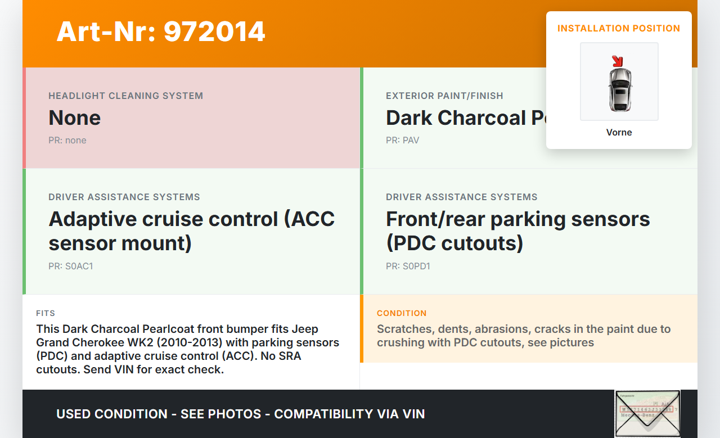The height and width of the screenshot is (438, 720).
Task: Click the PR: none label
Action: click(67, 140)
